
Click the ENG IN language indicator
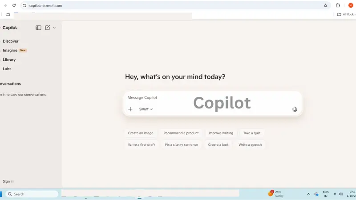point(326,194)
